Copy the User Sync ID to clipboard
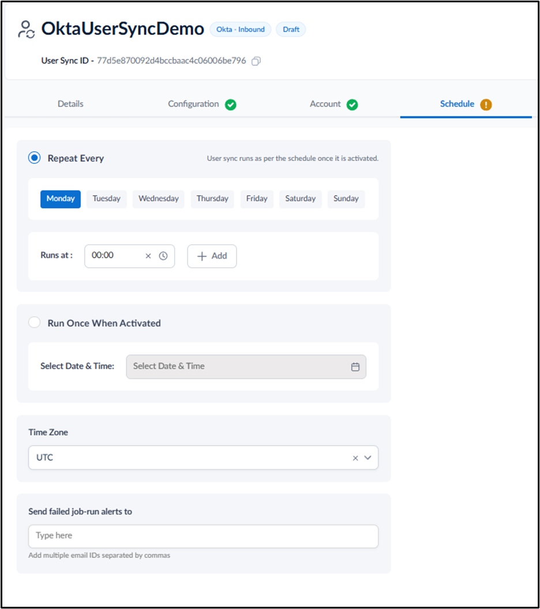540x609 pixels. [256, 61]
